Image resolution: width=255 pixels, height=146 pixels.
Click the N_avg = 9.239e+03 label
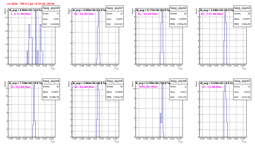point(216,83)
